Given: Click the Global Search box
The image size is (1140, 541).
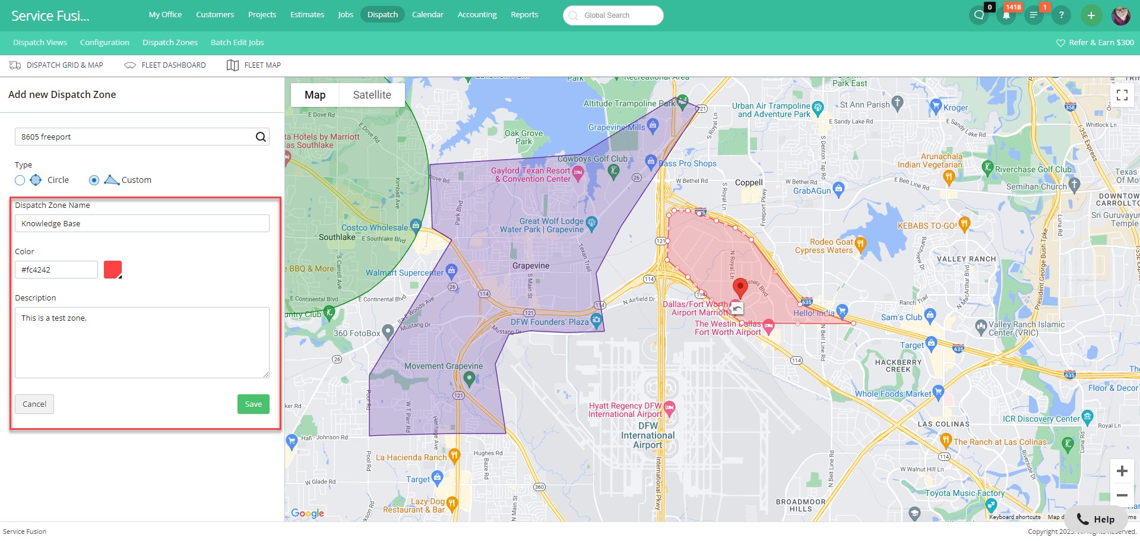Looking at the screenshot, I should click(613, 15).
